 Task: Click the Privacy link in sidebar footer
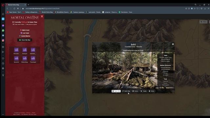tap(28, 113)
